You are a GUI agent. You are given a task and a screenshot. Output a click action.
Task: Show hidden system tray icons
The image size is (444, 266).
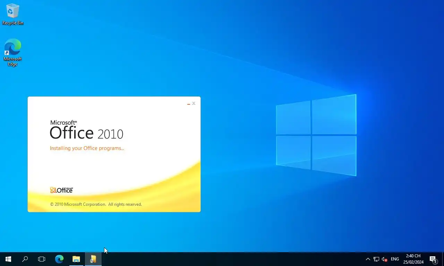pos(368,259)
